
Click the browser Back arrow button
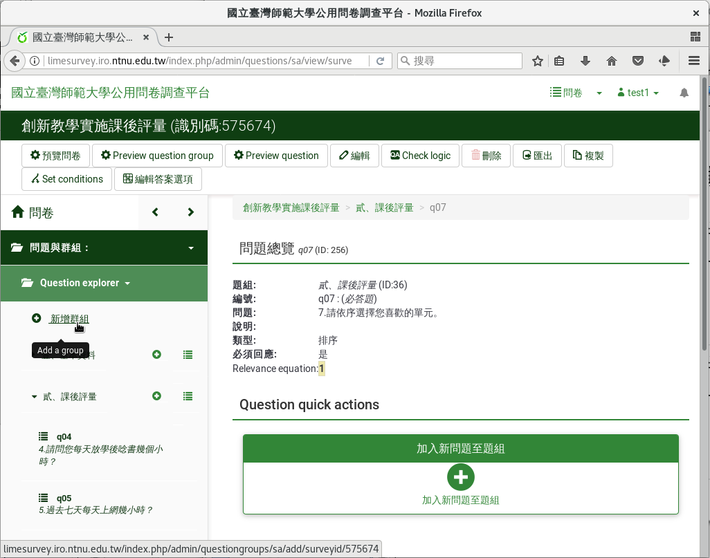coord(15,61)
